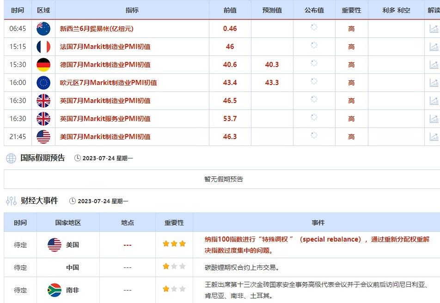Open 法国7月Markit制造业PMI初值 link
The height and width of the screenshot is (303, 440).
[105, 47]
